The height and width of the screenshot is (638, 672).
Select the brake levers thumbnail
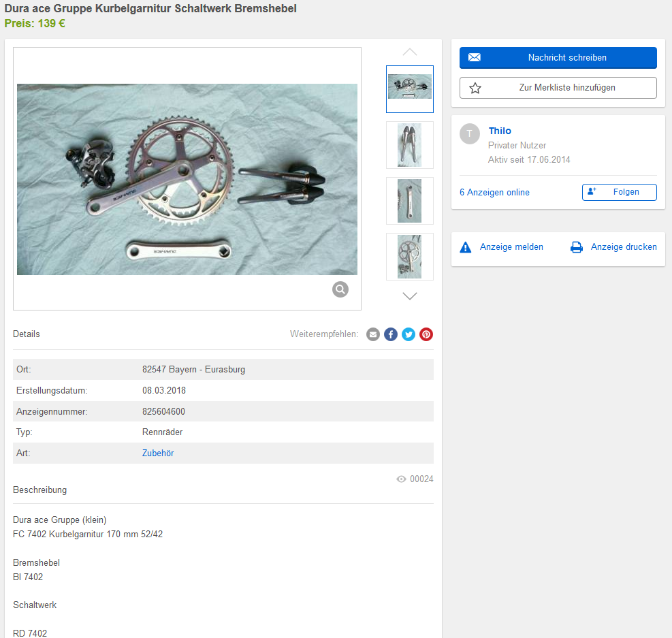pos(409,145)
